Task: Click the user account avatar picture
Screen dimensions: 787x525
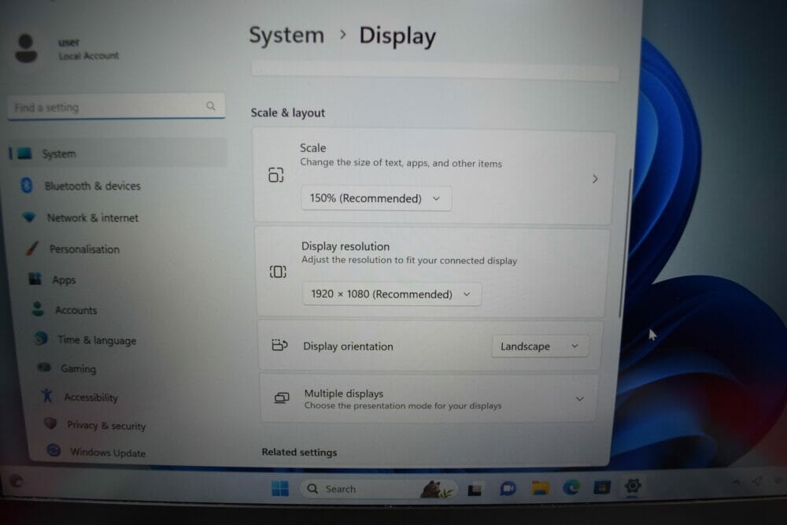Action: (x=26, y=49)
